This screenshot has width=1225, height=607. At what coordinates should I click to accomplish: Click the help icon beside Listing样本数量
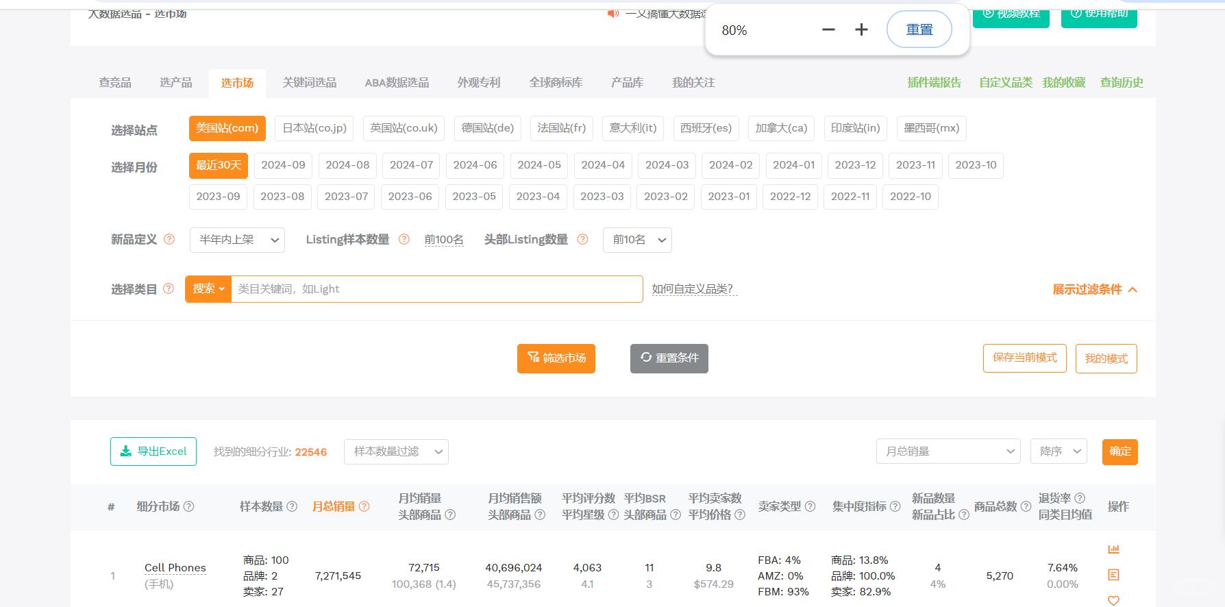(x=404, y=239)
